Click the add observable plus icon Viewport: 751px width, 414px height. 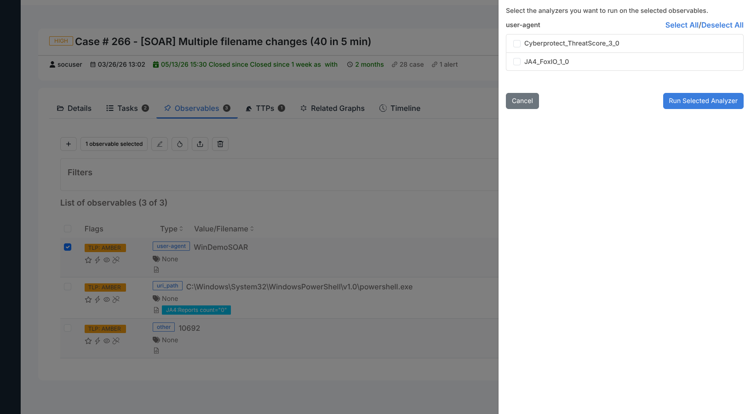pos(69,144)
